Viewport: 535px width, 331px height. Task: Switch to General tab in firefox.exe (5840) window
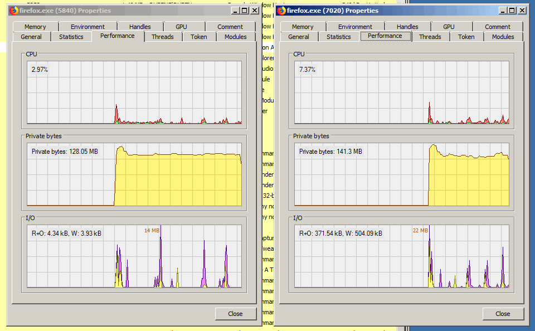click(x=31, y=37)
